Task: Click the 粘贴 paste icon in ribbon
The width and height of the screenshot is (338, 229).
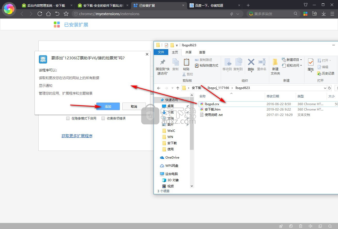Action: (x=186, y=62)
